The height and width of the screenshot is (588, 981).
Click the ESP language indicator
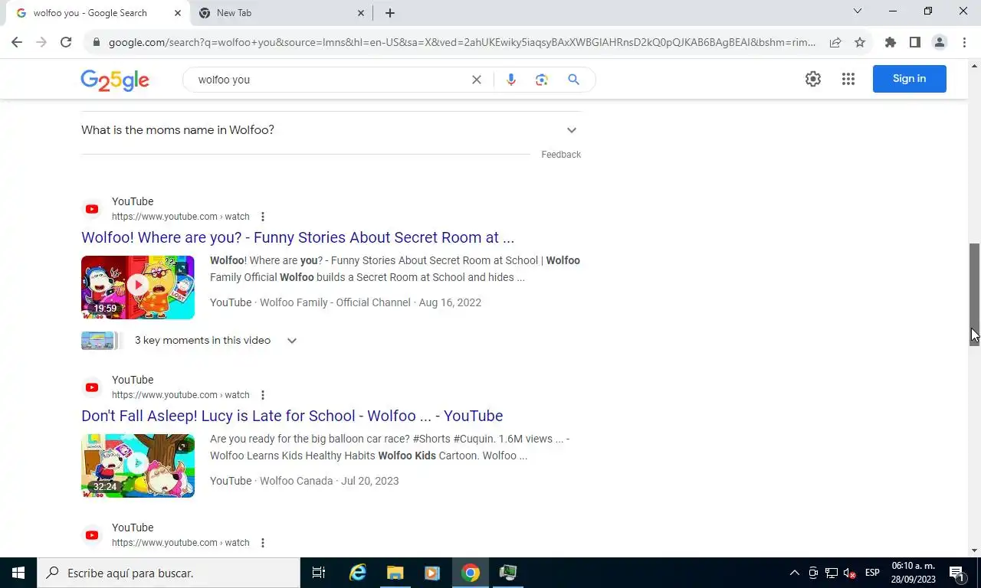click(872, 573)
